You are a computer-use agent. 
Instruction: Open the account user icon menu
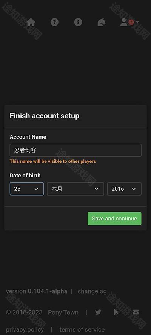coord(123,22)
